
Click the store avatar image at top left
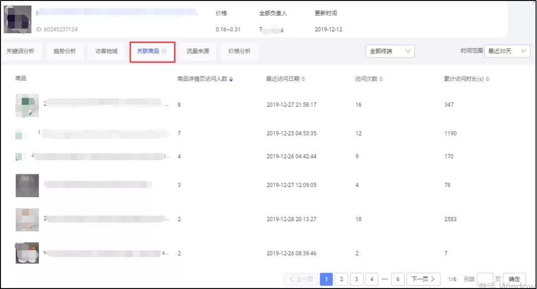tap(18, 19)
